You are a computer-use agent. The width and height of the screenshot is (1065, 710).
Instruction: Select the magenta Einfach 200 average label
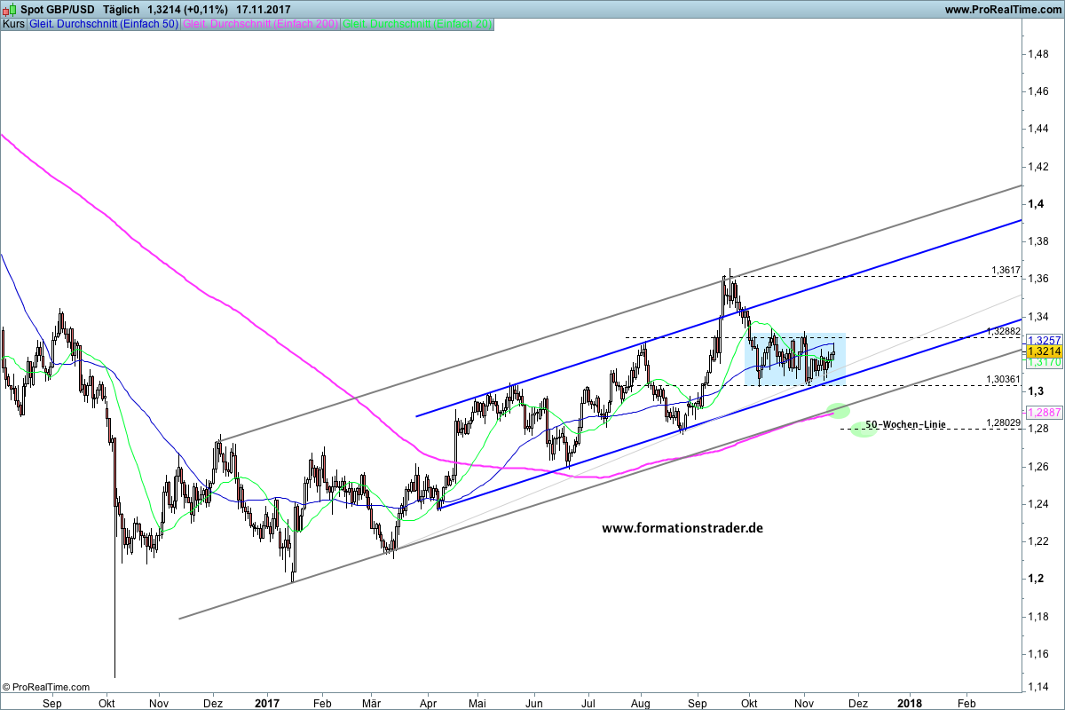(259, 24)
